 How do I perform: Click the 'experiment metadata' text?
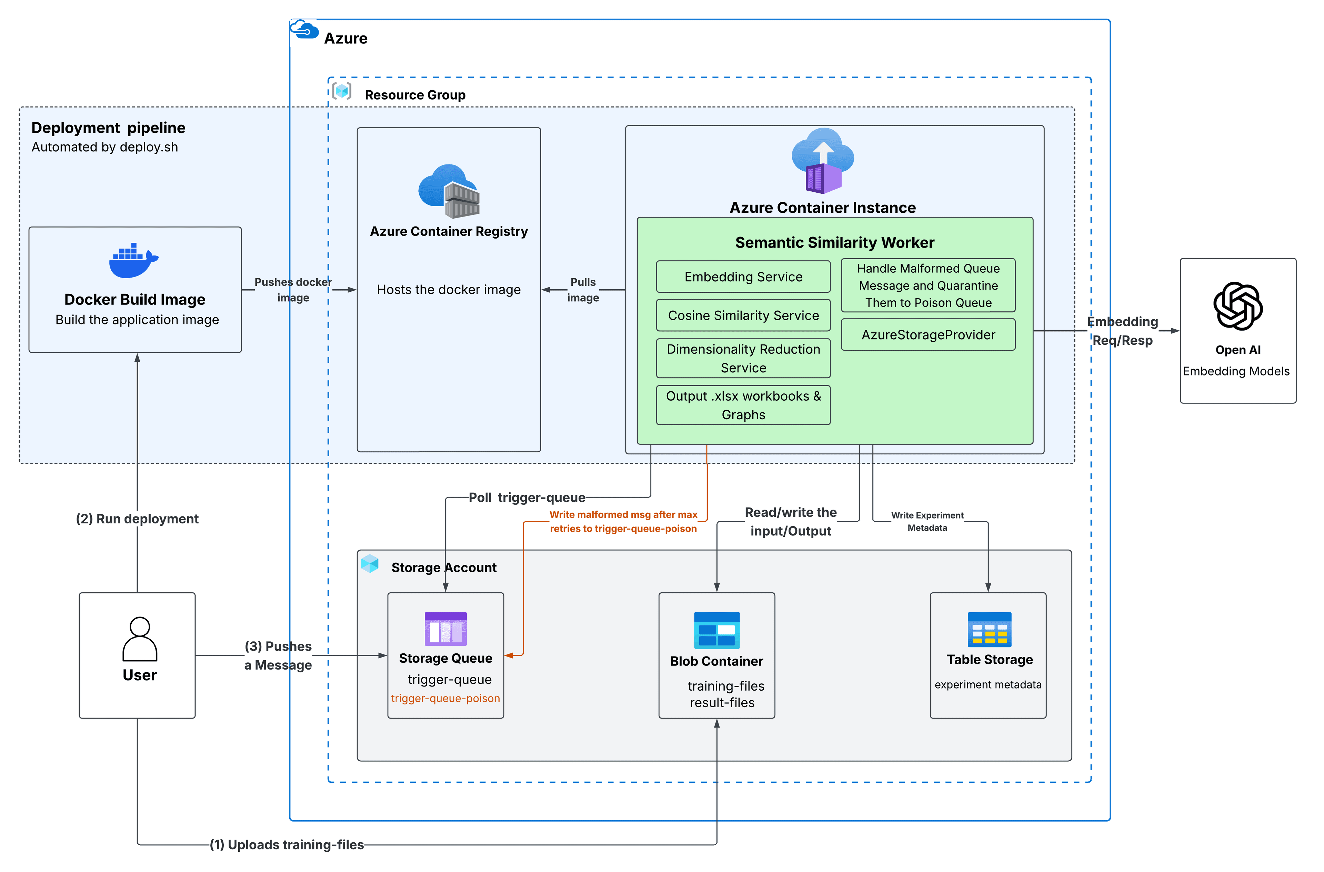[988, 684]
